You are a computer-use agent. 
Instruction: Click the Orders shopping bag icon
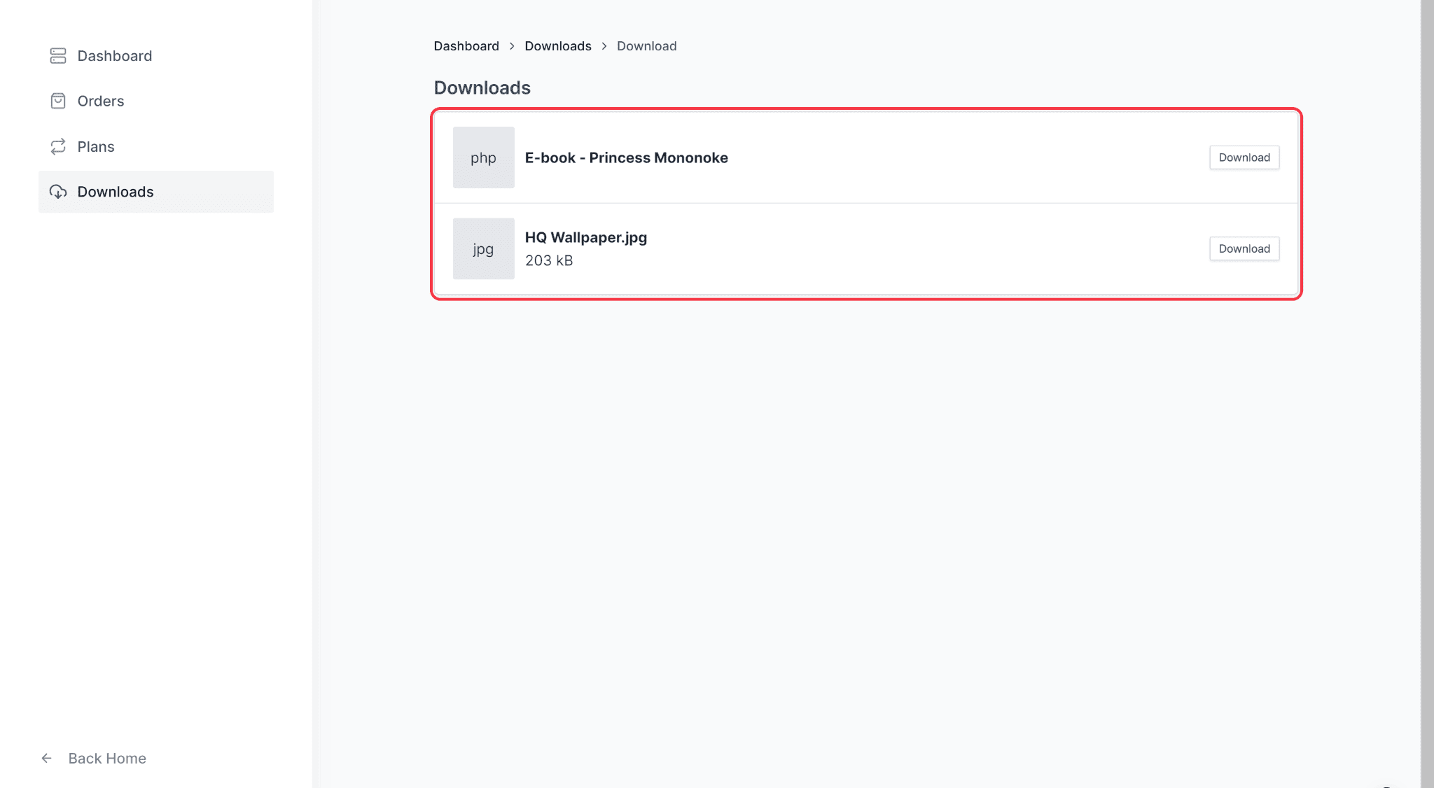click(58, 101)
